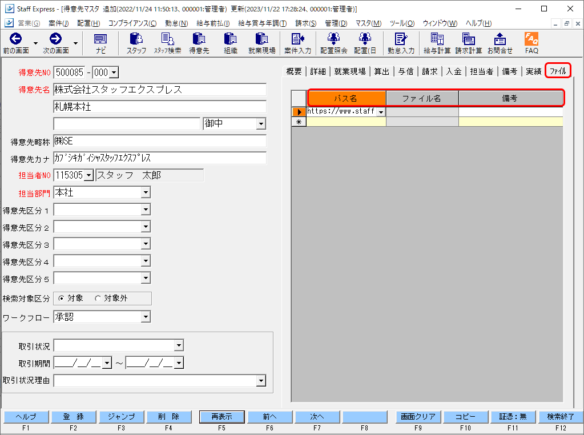Switch to the 請求 tab
Image resolution: width=584 pixels, height=435 pixels.
[x=430, y=71]
